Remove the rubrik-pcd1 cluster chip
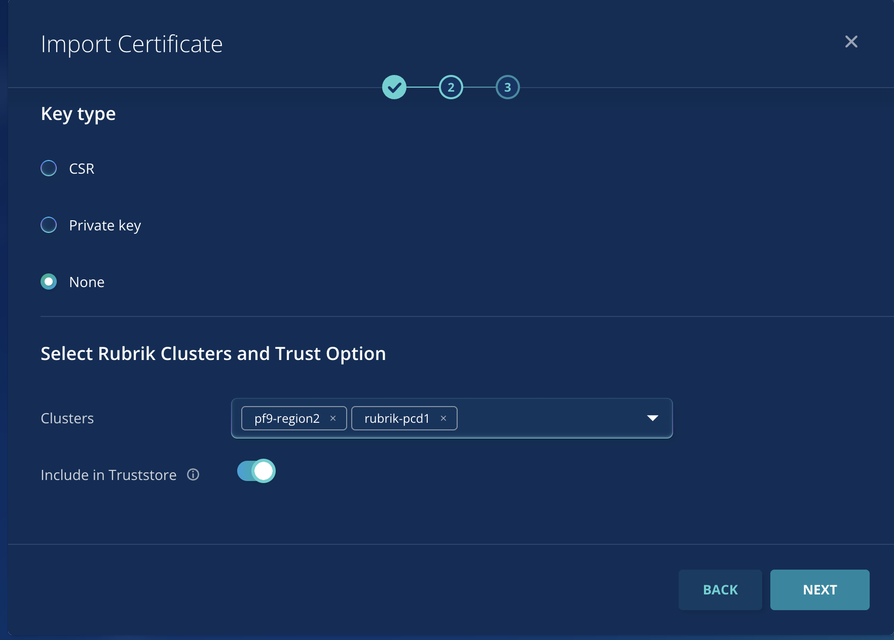The height and width of the screenshot is (640, 894). point(443,418)
